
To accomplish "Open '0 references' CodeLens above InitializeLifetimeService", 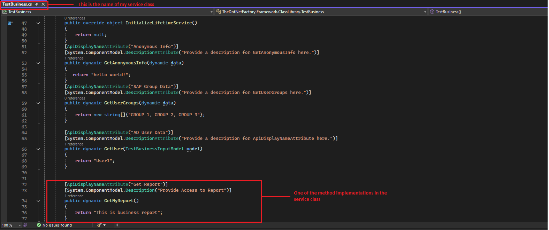I will tap(75, 18).
